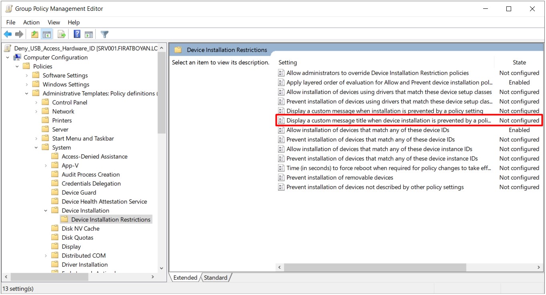Click the Forward arrow in the toolbar
The image size is (546, 295).
[x=19, y=34]
